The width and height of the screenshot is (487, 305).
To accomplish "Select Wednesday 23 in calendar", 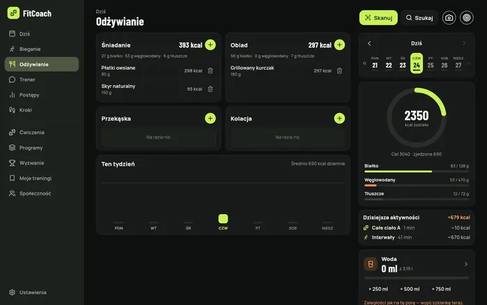I will (403, 63).
